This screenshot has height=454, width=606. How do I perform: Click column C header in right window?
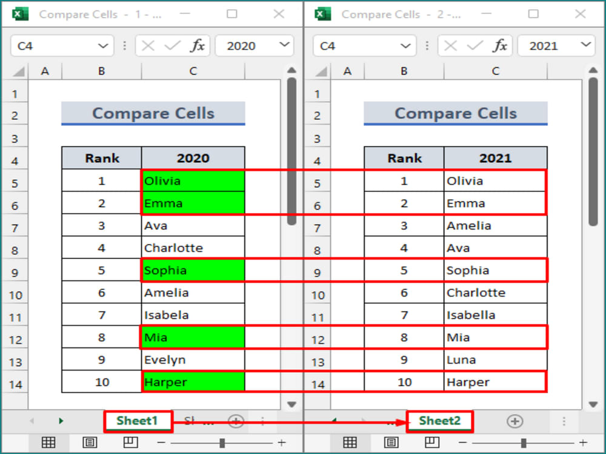coord(495,71)
